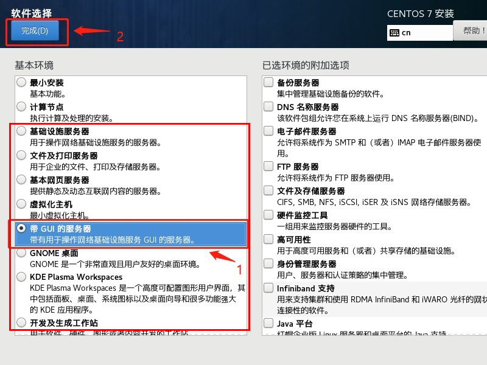Click the description text 基本功能。
Viewport: 487px width, 365px height.
tap(47, 94)
